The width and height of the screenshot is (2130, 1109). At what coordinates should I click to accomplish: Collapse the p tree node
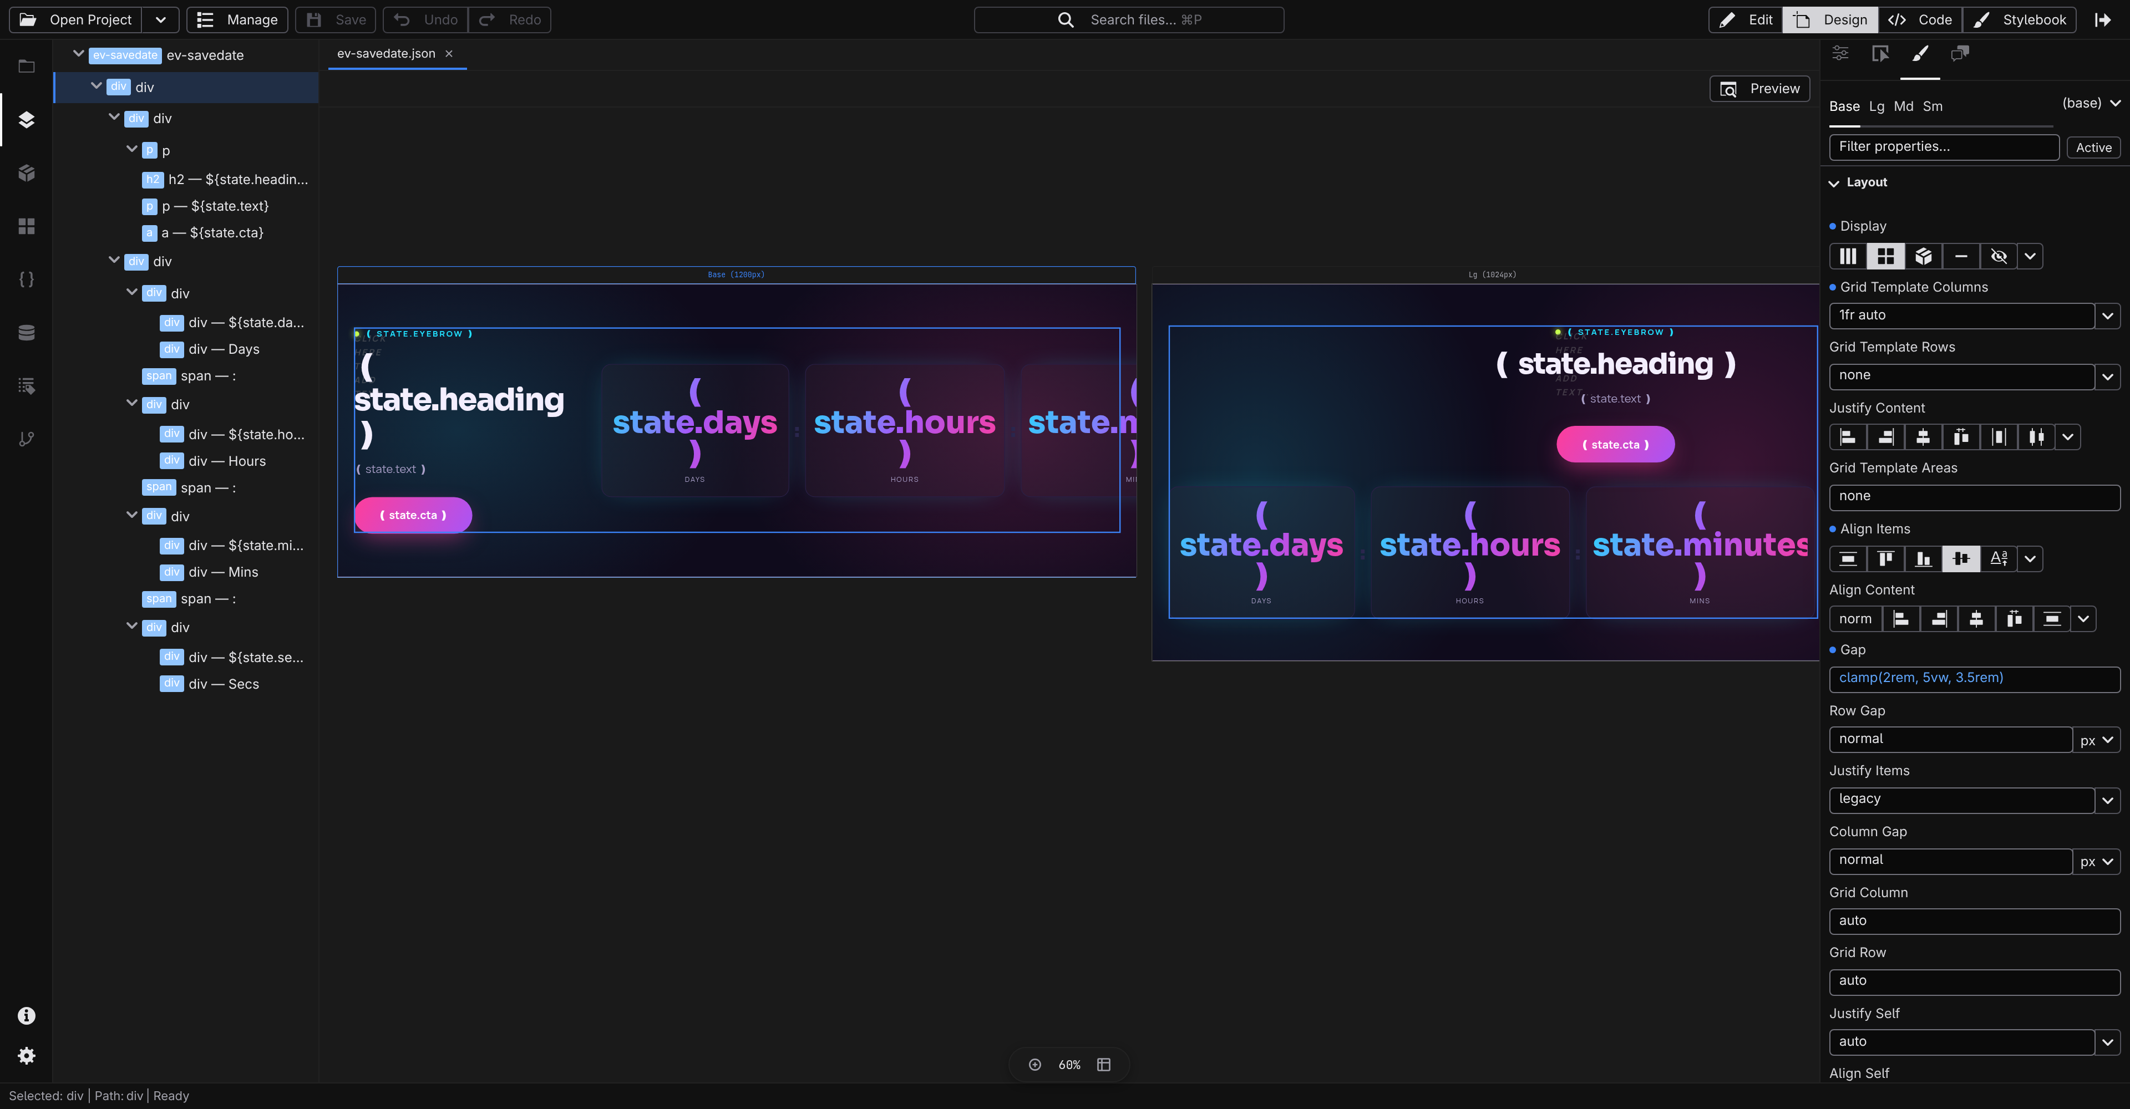[131, 149]
